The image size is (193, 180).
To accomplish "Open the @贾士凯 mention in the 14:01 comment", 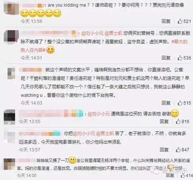I will (x=113, y=33).
